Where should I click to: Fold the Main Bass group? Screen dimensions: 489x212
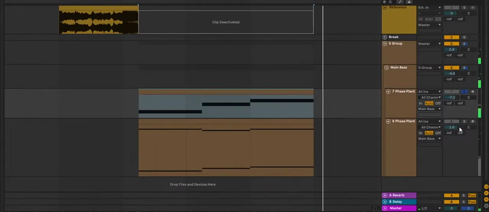click(x=386, y=67)
